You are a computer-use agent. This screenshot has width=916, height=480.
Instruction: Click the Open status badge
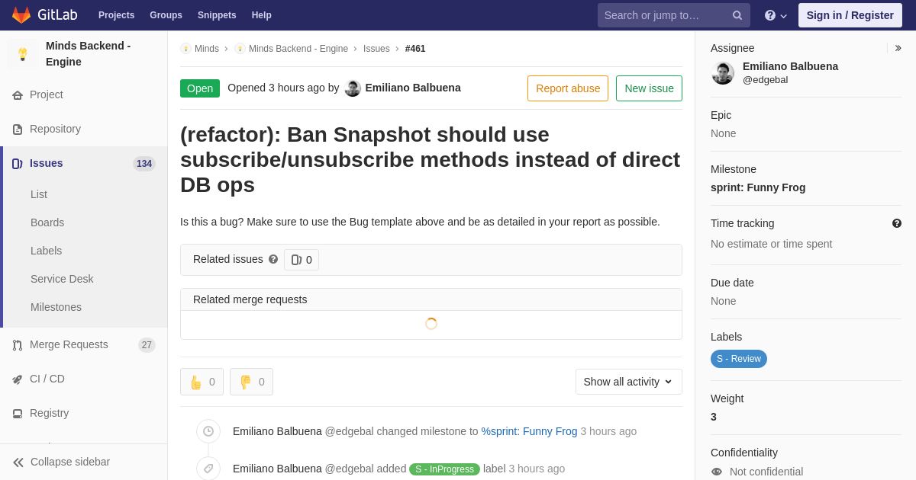(200, 88)
